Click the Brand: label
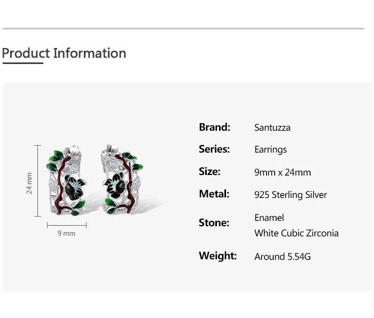 [x=214, y=127]
